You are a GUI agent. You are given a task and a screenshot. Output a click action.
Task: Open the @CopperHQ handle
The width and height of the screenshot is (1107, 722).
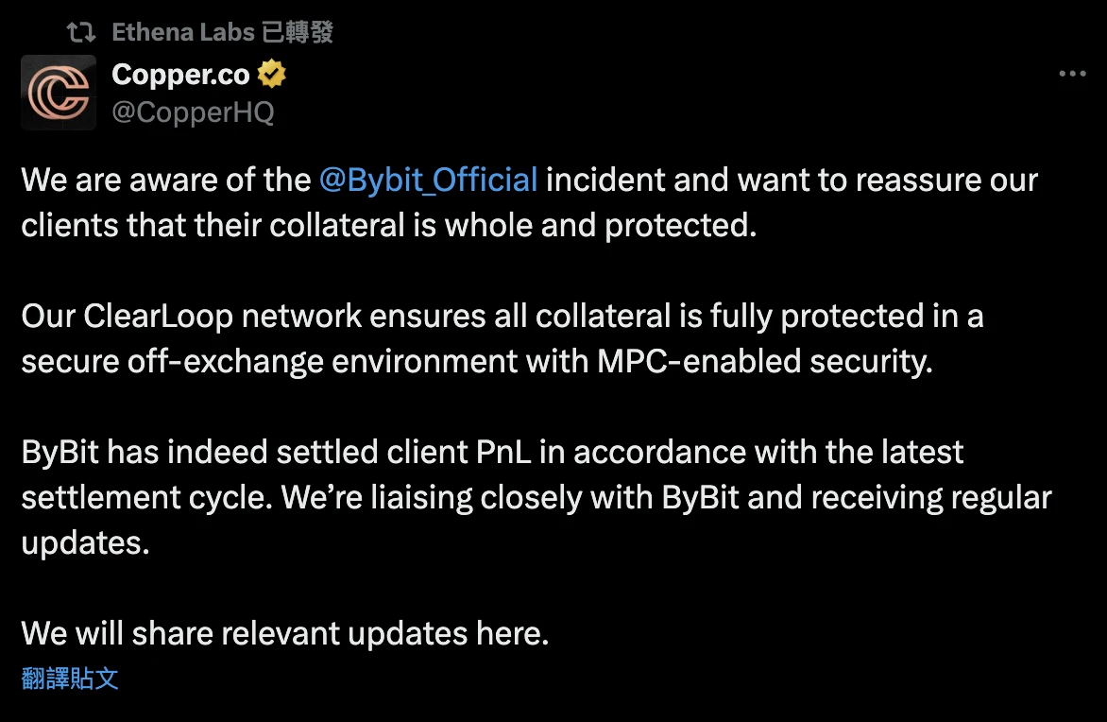193,112
